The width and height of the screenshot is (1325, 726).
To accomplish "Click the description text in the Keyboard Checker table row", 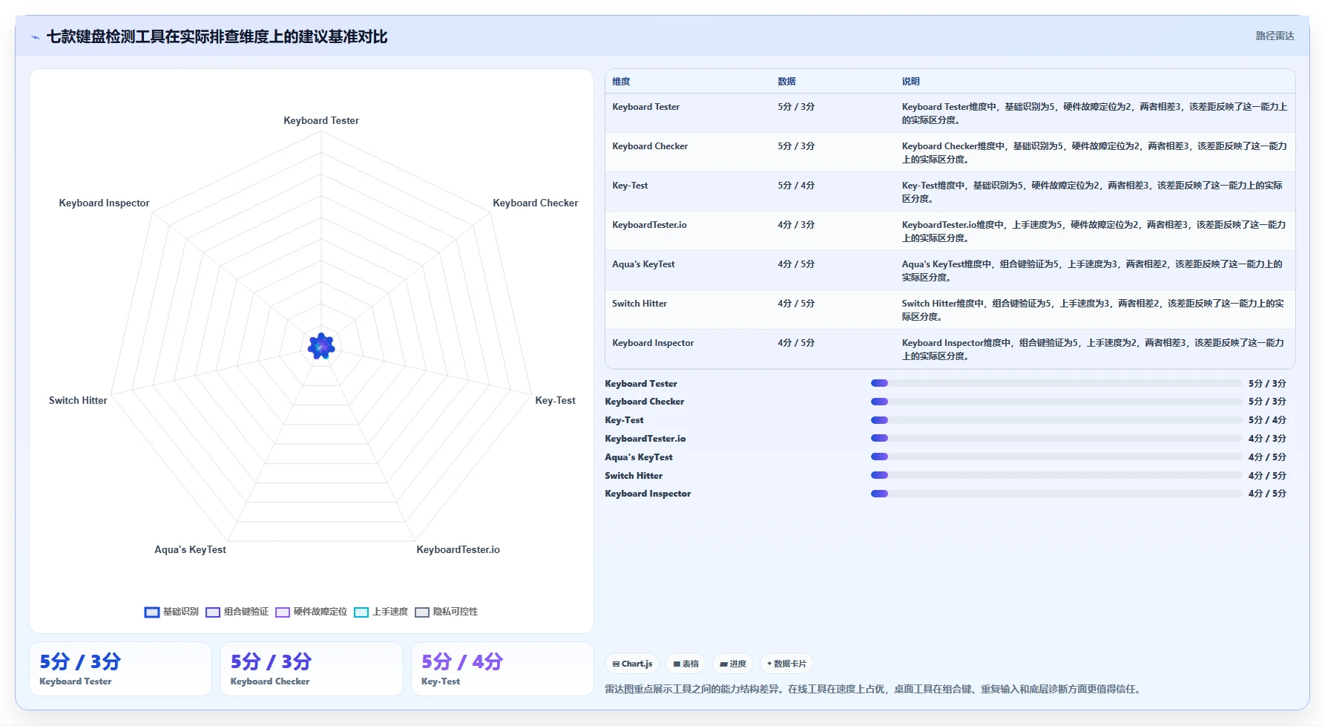I will (1094, 153).
